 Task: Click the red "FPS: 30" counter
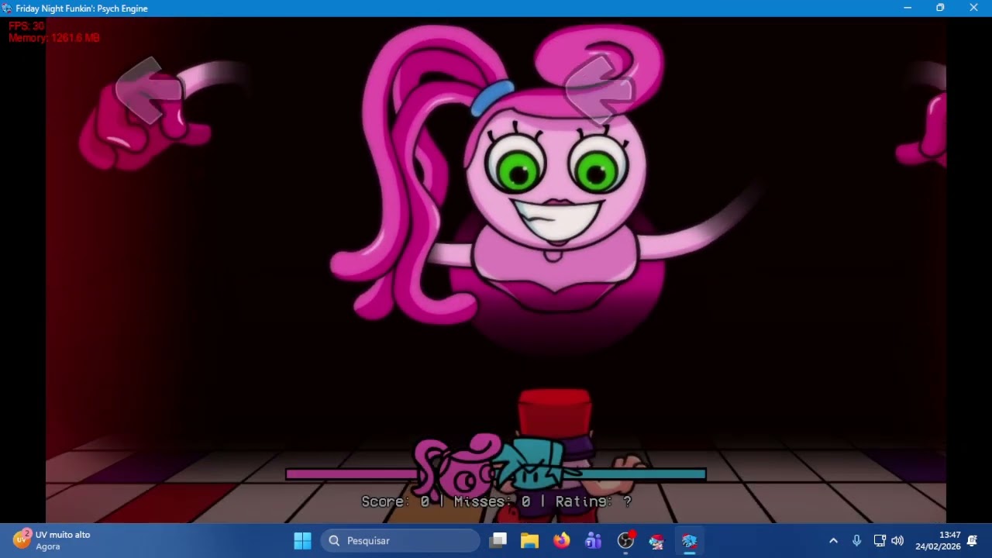26,26
